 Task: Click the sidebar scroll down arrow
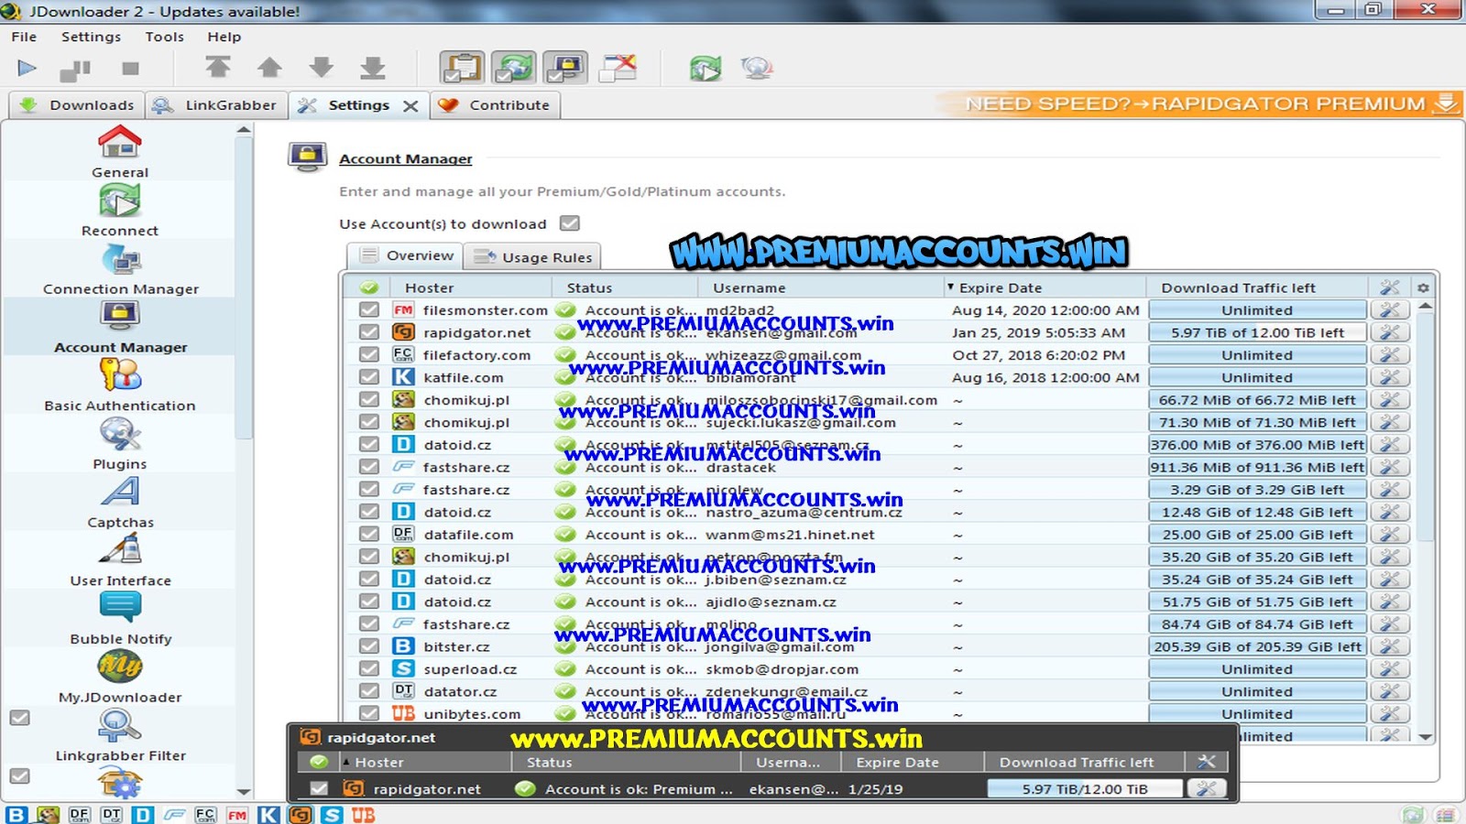[x=244, y=792]
